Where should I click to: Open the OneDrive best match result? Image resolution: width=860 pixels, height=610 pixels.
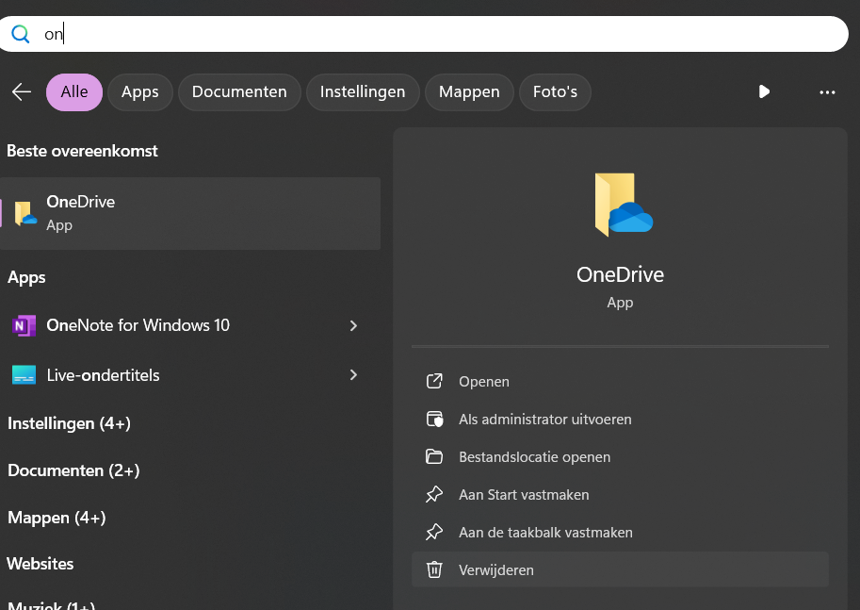coord(188,213)
